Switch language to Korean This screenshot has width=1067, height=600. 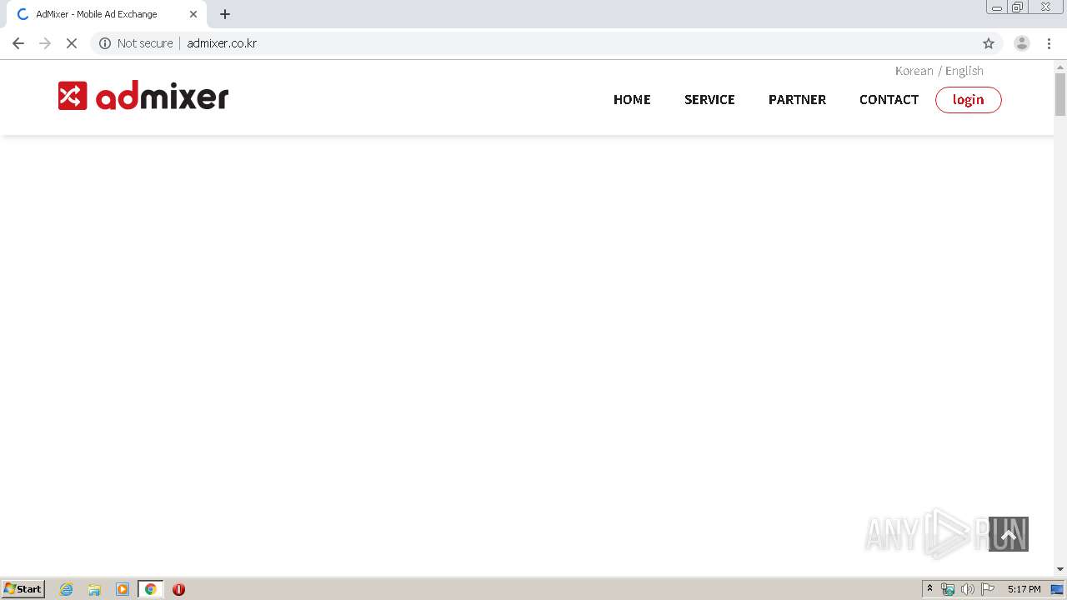[914, 71]
